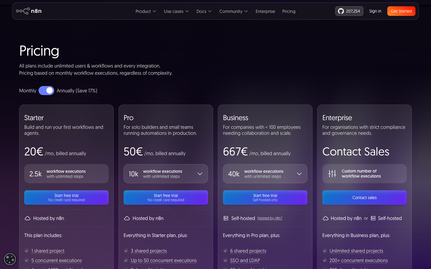Screen dimensions: 431x269
Task: Open the Docs menu dropdown
Action: click(204, 11)
